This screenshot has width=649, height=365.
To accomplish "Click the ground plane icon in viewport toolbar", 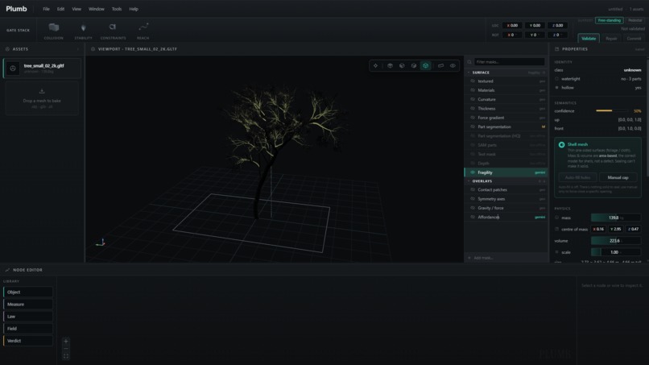I will (x=440, y=65).
